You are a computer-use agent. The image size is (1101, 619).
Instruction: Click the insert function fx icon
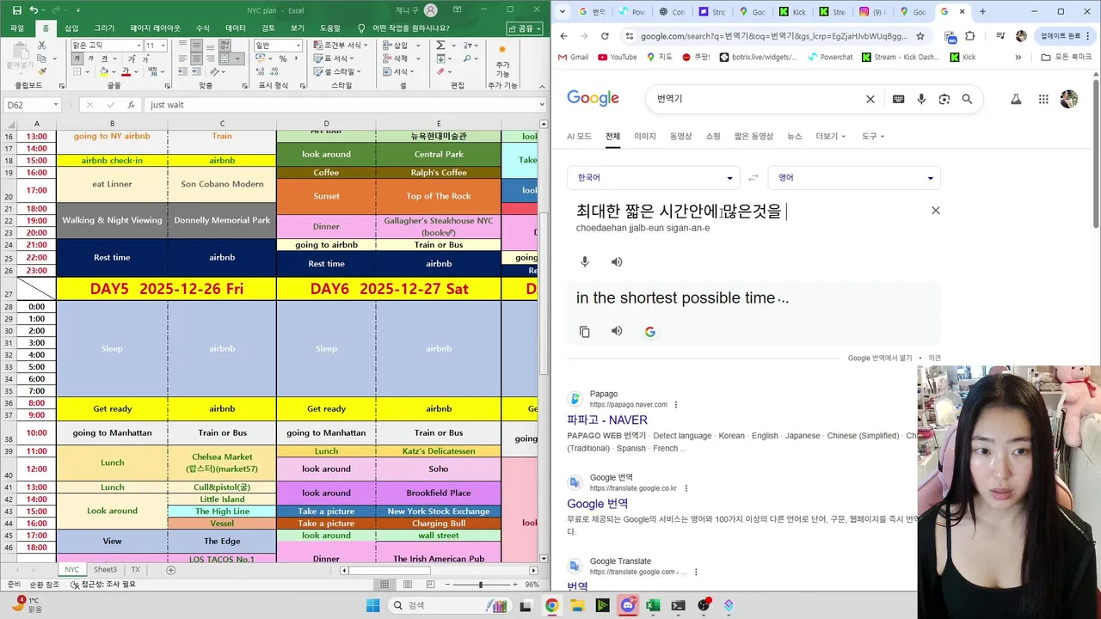tap(131, 105)
